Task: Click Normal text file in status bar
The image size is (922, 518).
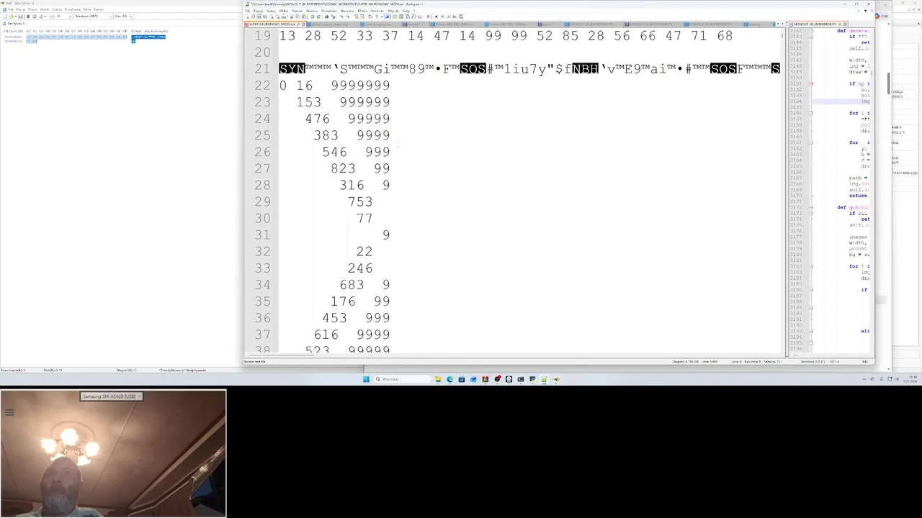Action: pyautogui.click(x=255, y=361)
